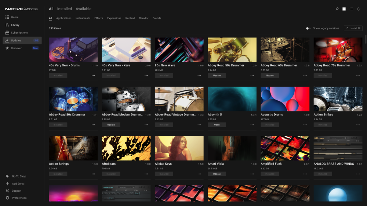Click the '333 items' count text
The width and height of the screenshot is (367, 206).
(x=55, y=28)
